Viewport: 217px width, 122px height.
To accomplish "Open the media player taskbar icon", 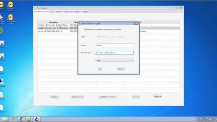I will pyautogui.click(x=13, y=119).
